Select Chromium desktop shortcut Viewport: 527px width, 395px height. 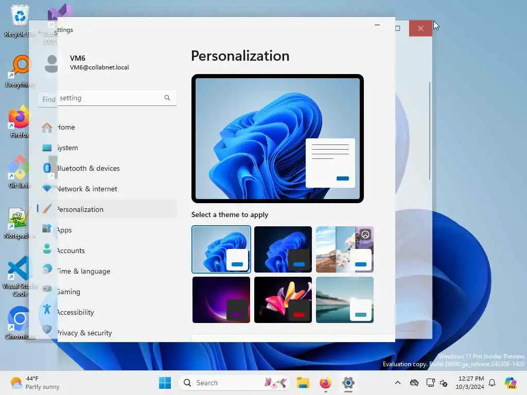pos(20,323)
